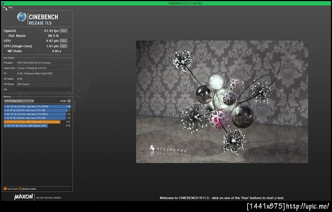The image size is (332, 212).
Task: Click the MAXON logo
Action: click(x=23, y=197)
